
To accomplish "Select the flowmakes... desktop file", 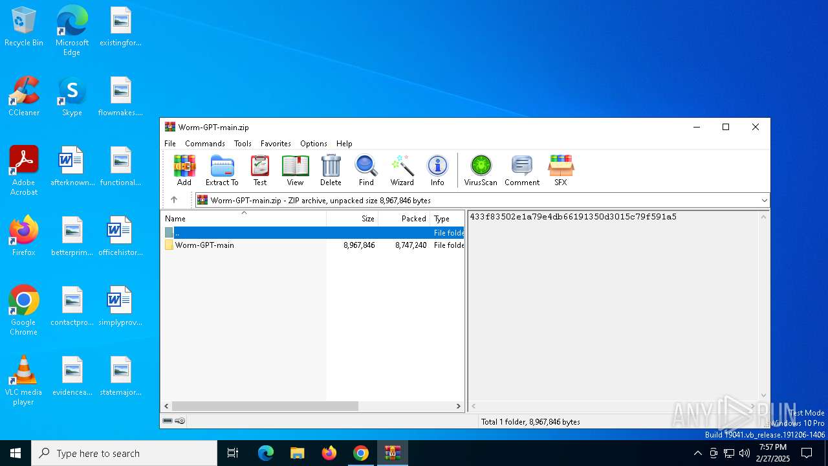I will click(x=120, y=96).
